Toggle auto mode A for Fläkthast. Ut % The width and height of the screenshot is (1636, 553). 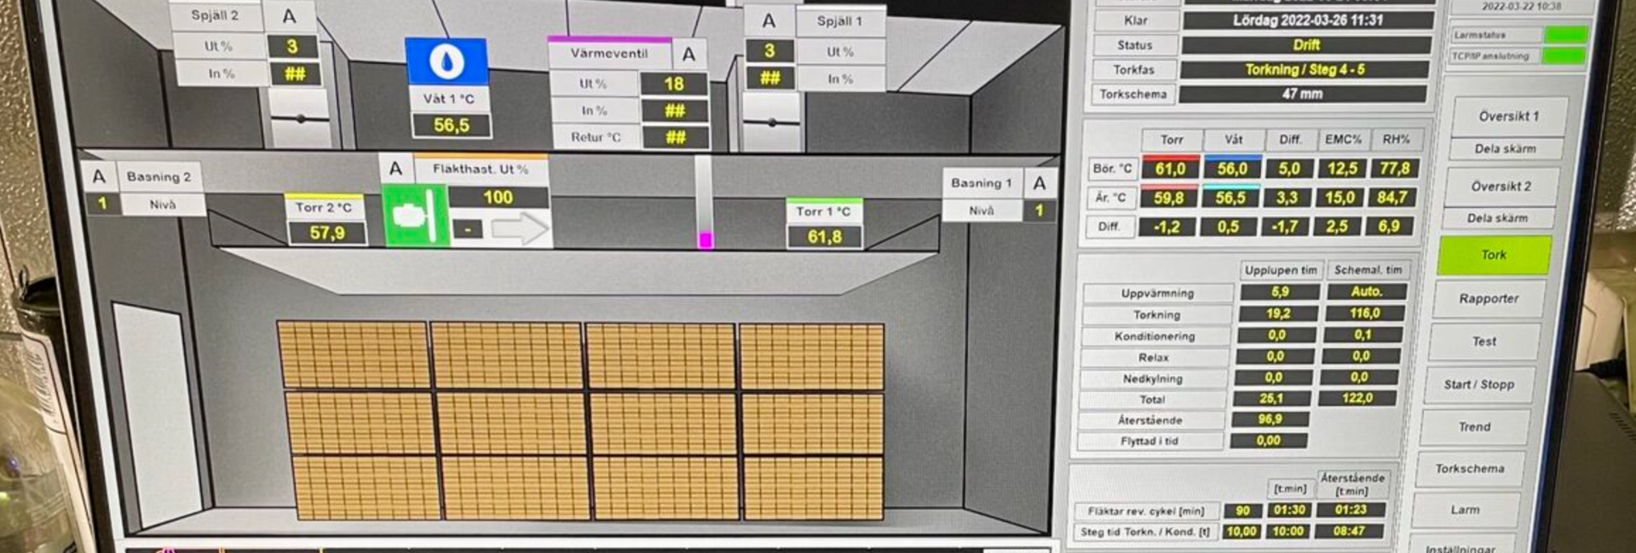click(395, 169)
